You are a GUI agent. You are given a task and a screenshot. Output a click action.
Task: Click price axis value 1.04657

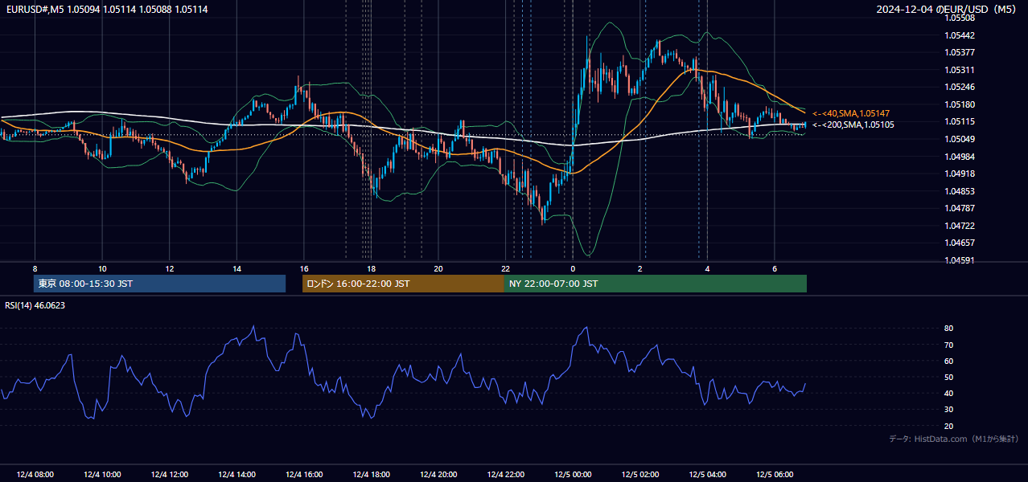coord(959,243)
